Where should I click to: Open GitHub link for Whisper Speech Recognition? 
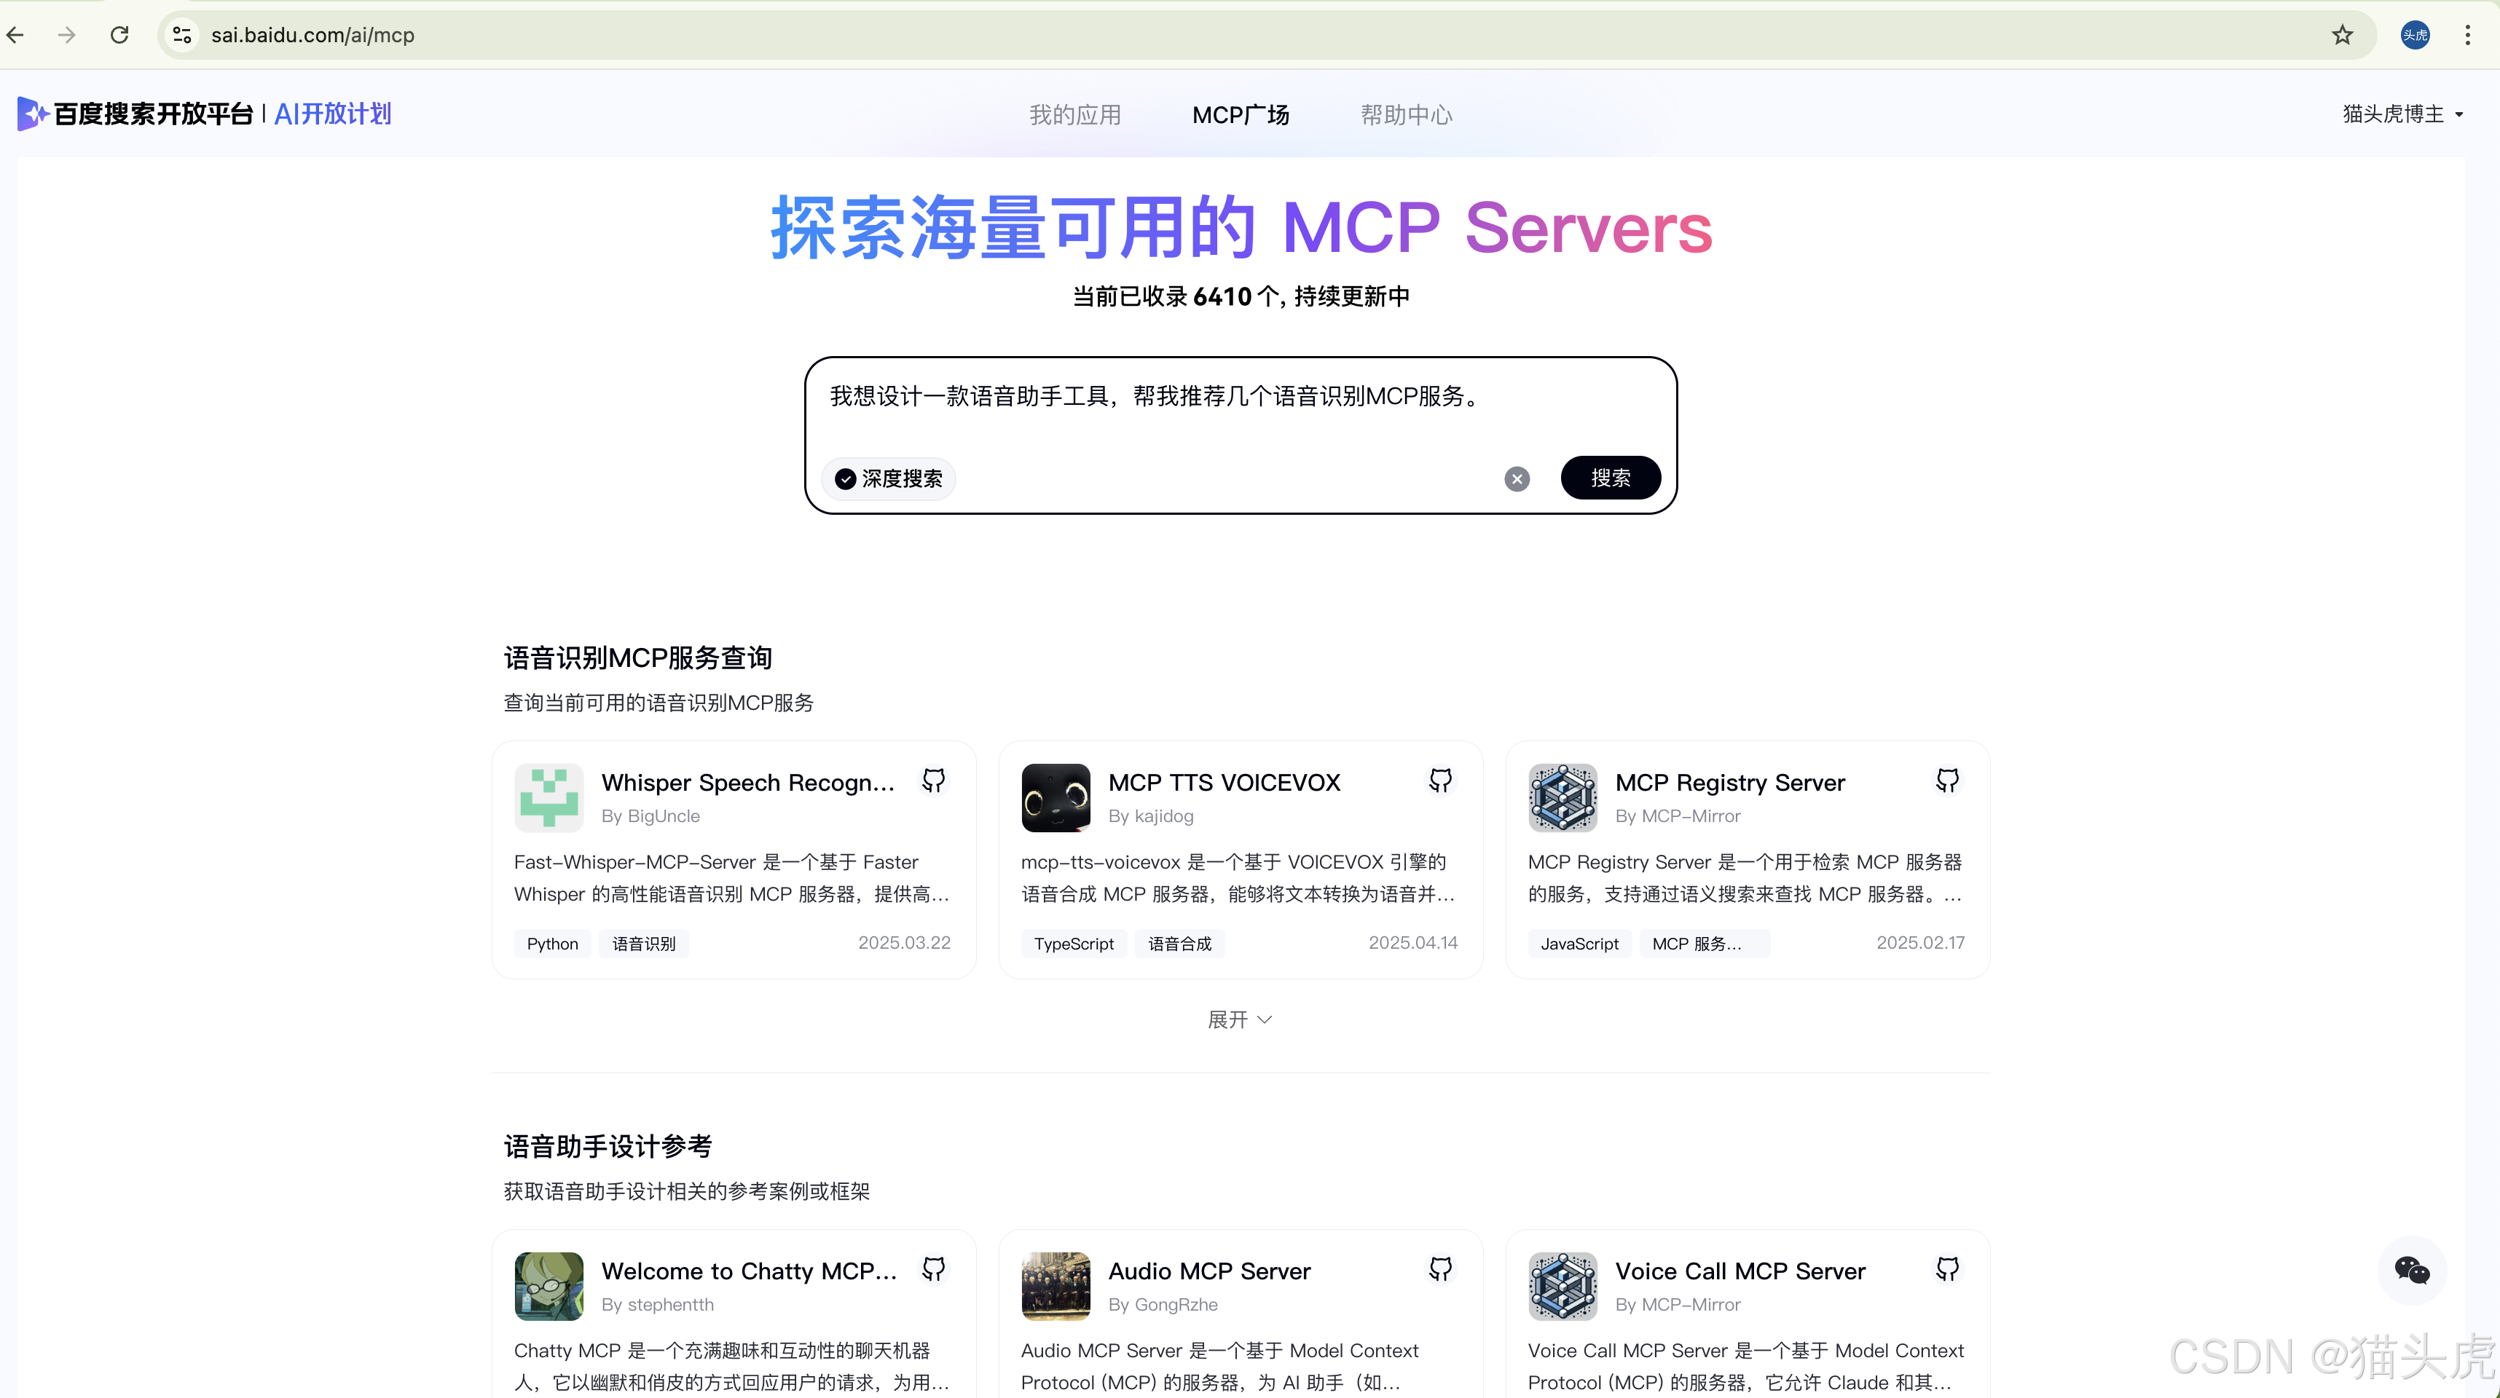point(932,781)
